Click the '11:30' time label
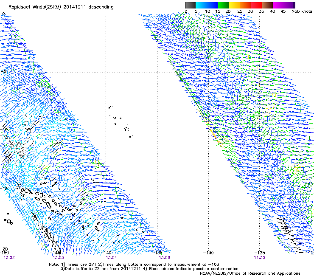 [259, 258]
